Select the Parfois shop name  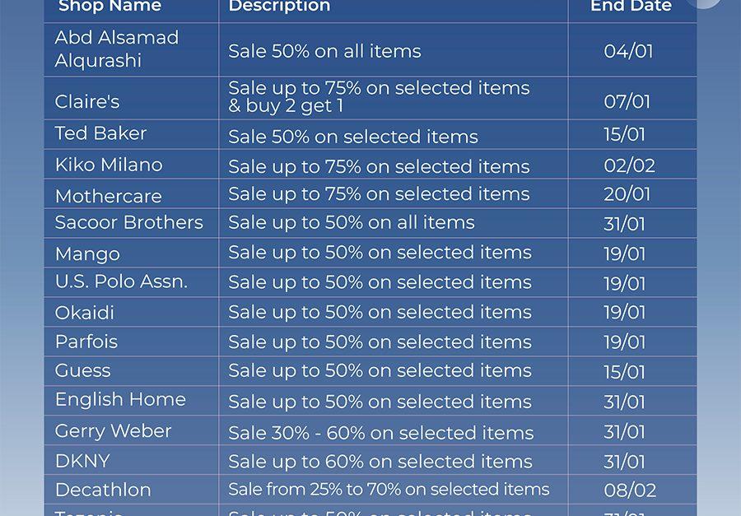coord(86,342)
